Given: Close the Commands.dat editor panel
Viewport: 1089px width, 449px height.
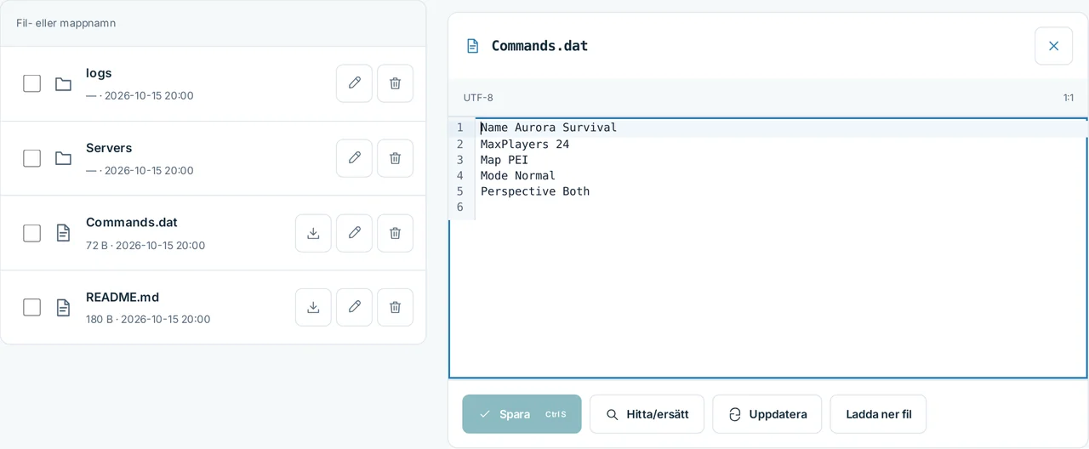Looking at the screenshot, I should tap(1053, 46).
